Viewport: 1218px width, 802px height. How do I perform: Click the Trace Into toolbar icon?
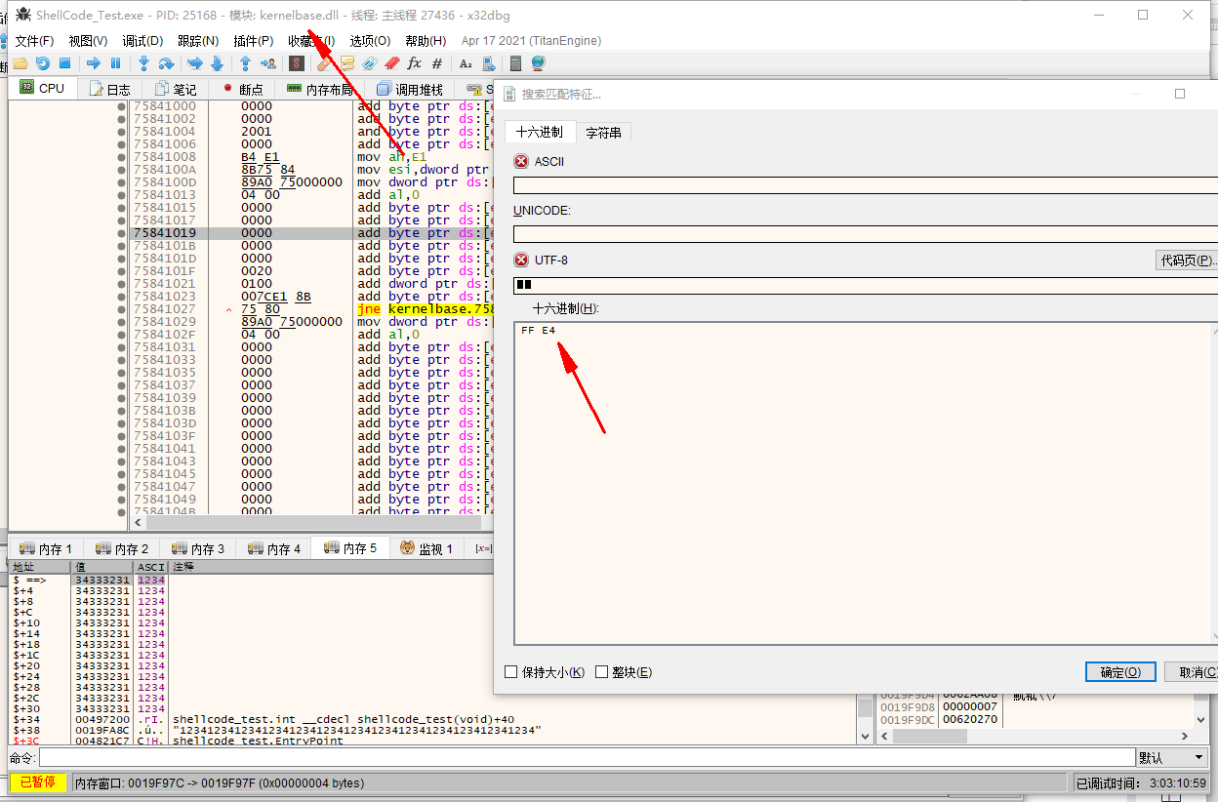pyautogui.click(x=195, y=63)
